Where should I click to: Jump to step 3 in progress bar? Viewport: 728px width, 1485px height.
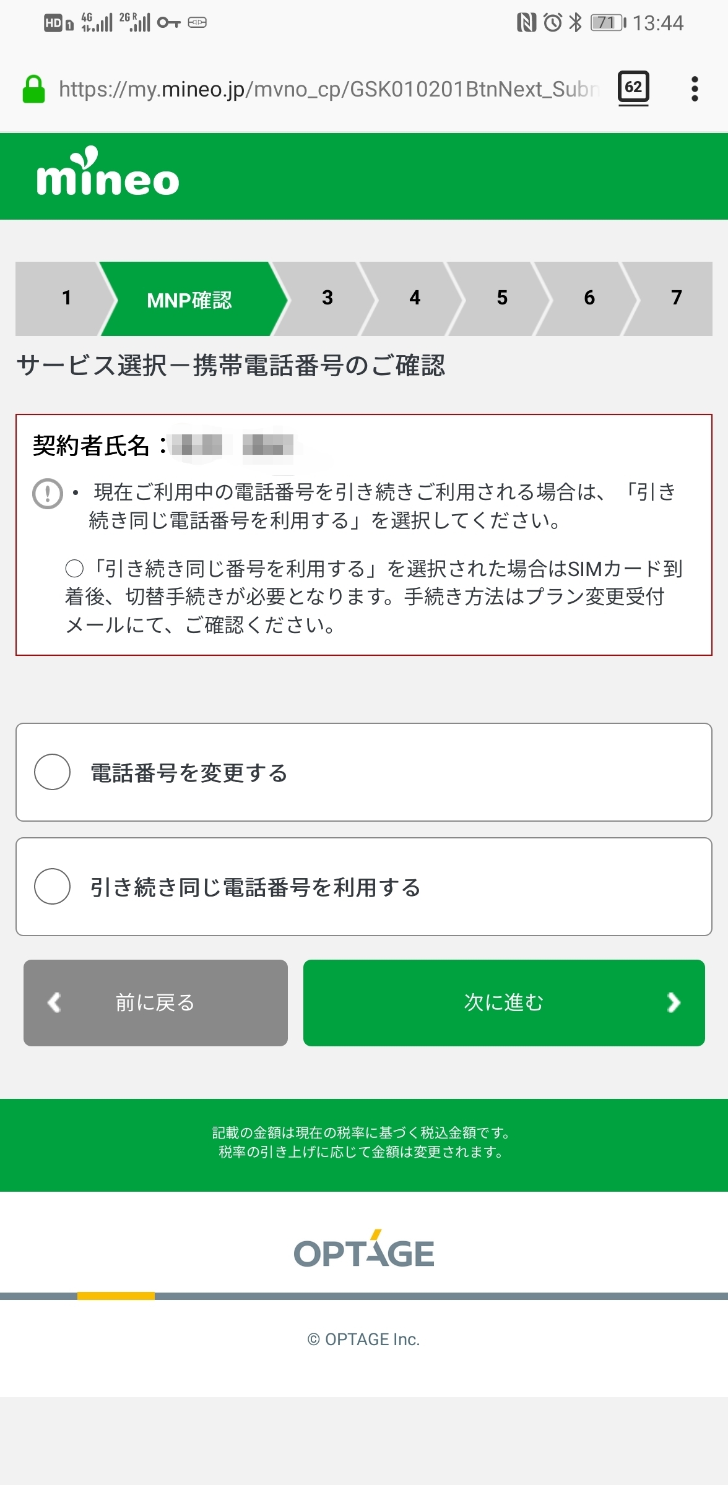tap(327, 298)
